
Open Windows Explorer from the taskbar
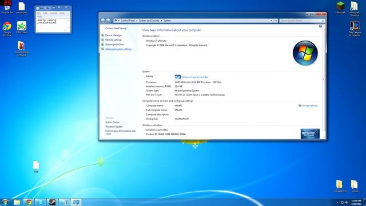coord(17,202)
